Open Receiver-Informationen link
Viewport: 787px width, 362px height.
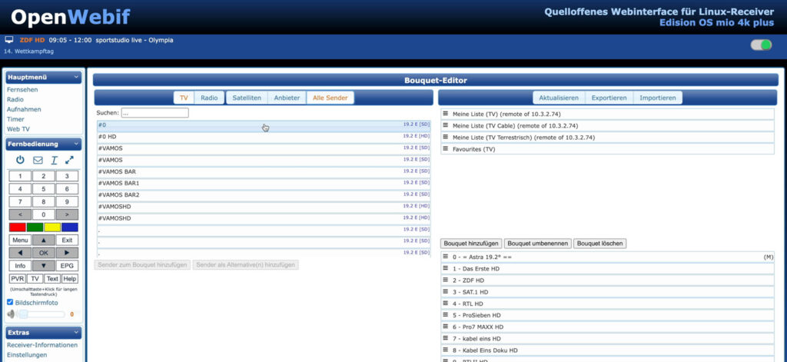point(42,345)
